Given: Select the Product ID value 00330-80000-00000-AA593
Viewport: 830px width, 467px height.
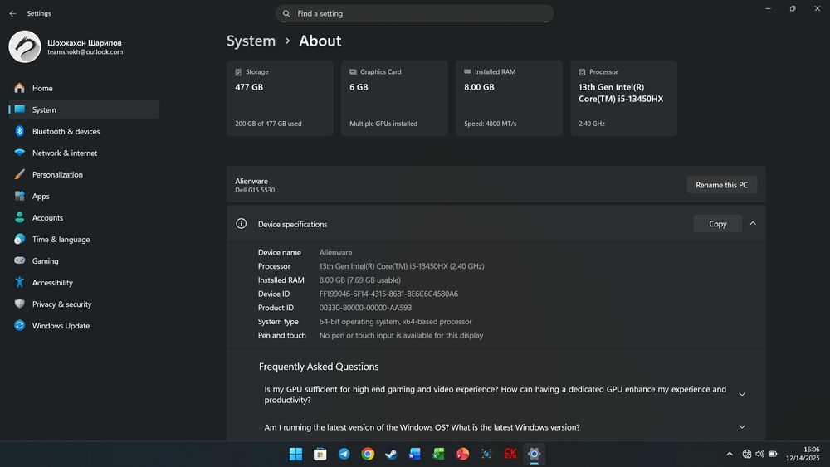Looking at the screenshot, I should [x=365, y=308].
